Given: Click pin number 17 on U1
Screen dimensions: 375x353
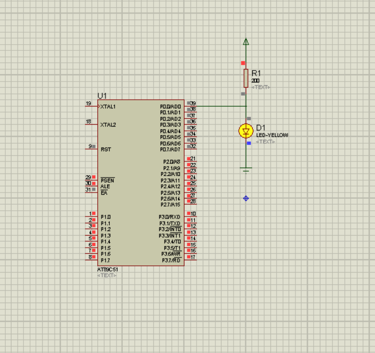Looking at the screenshot, I should point(193,257).
